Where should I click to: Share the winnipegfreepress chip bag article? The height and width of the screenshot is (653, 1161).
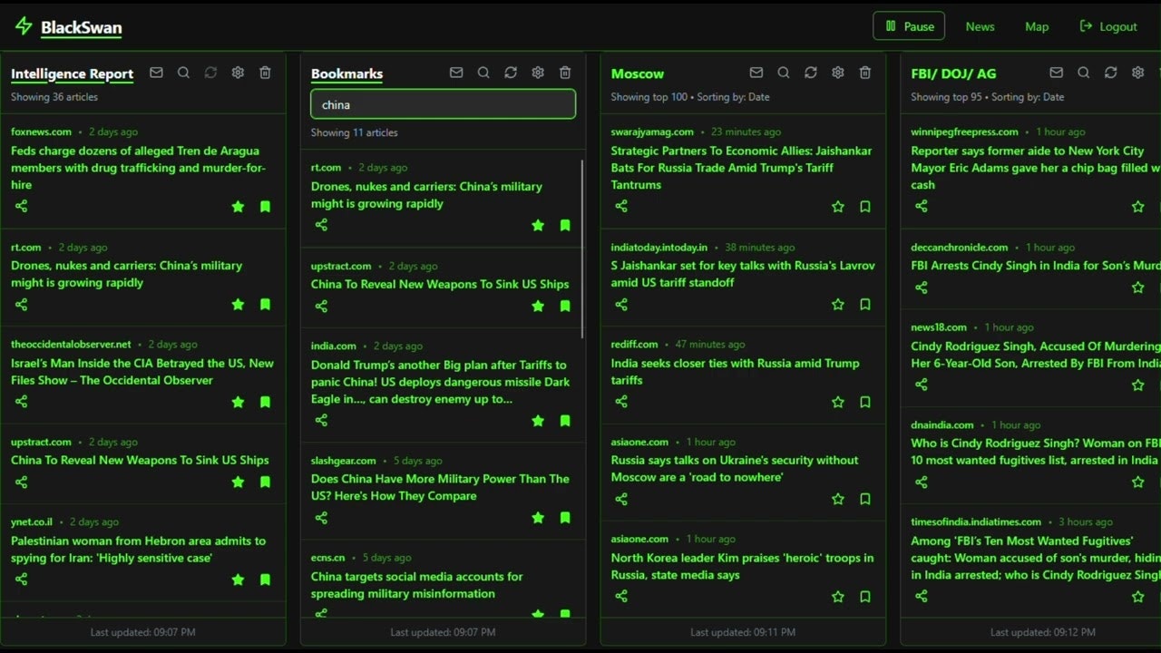(922, 206)
